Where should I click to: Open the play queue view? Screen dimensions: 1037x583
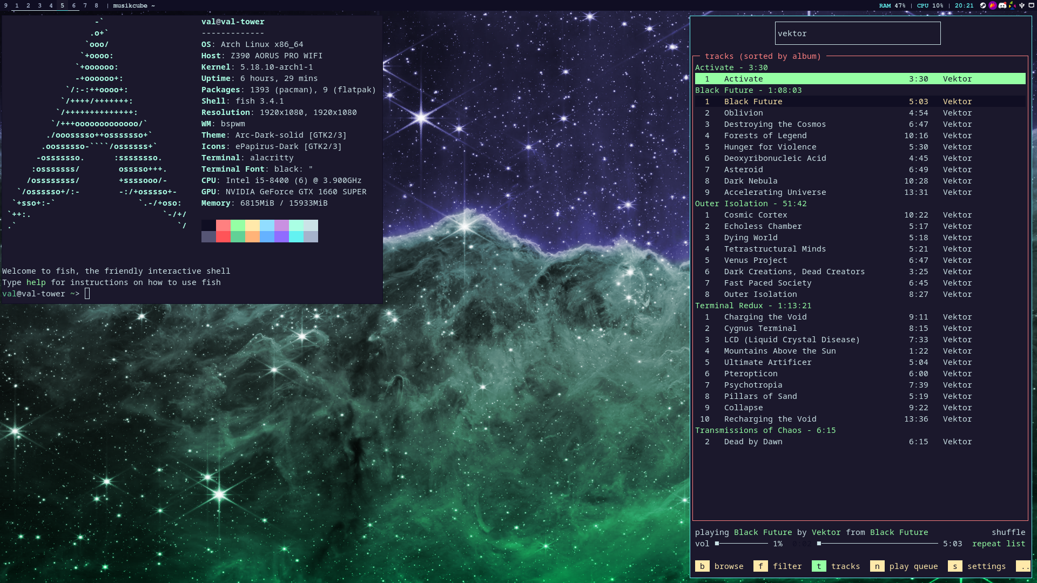click(905, 566)
